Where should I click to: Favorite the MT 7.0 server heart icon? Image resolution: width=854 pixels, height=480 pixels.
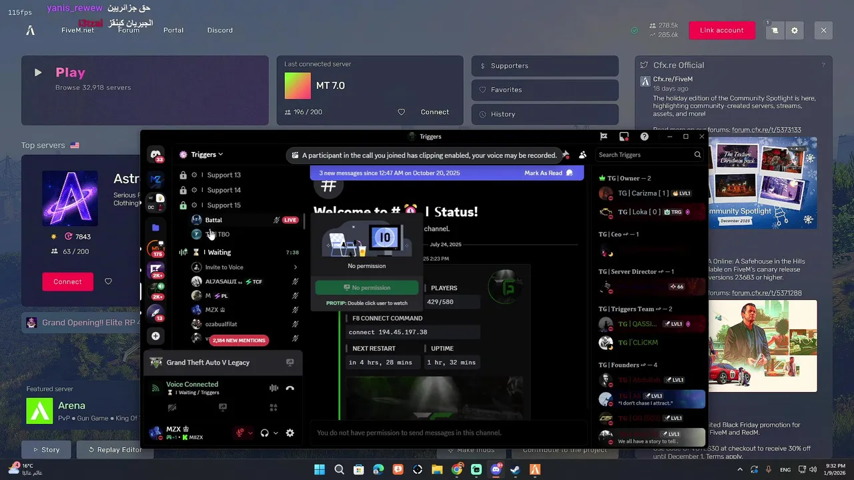click(401, 112)
